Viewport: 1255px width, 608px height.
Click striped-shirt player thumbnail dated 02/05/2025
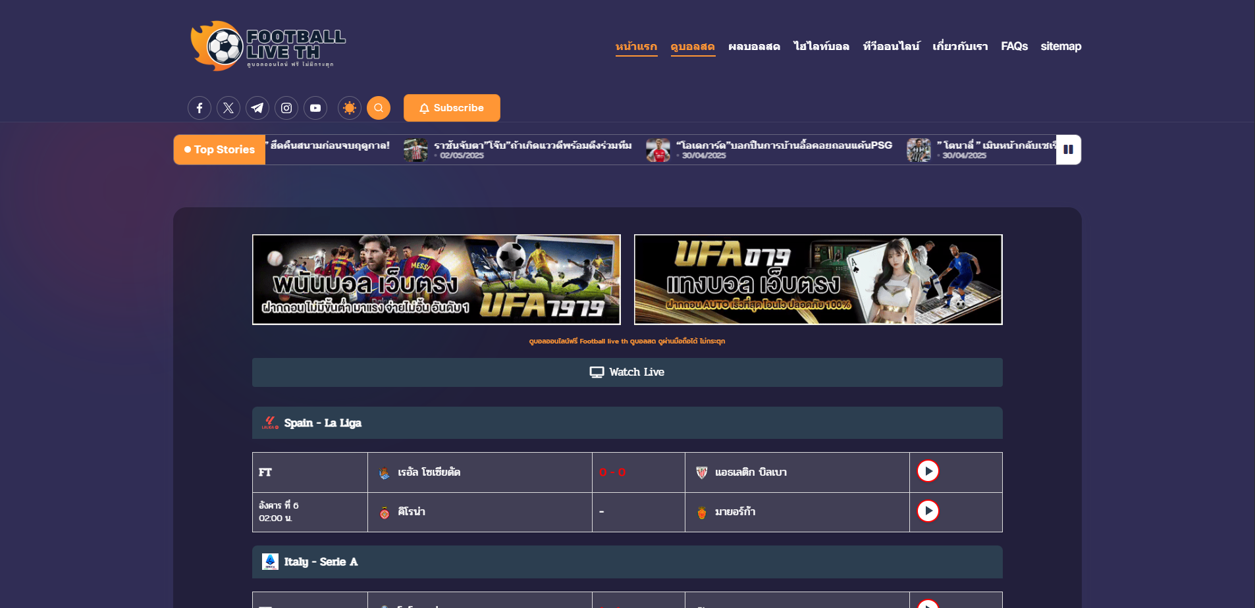415,150
